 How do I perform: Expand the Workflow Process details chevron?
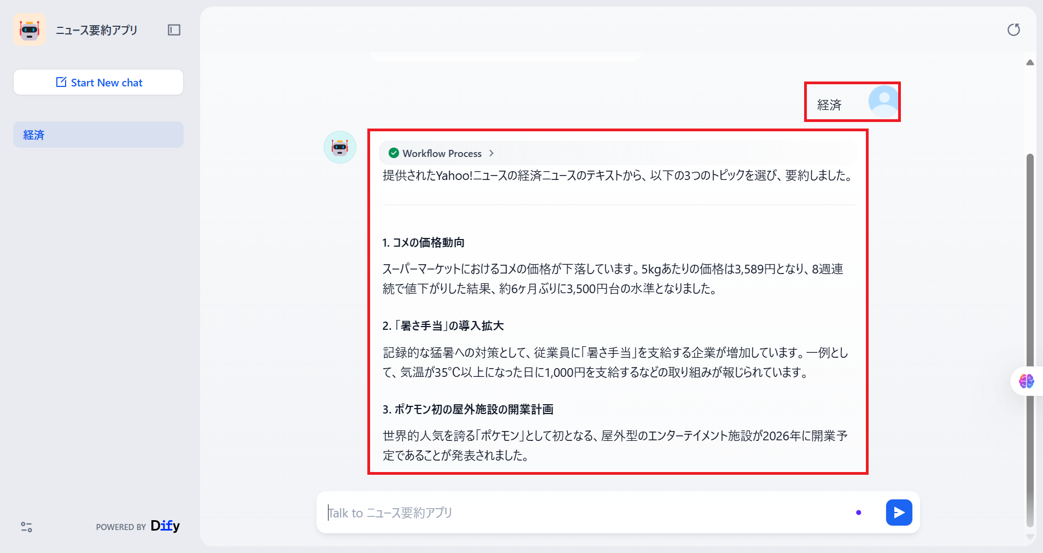click(491, 153)
